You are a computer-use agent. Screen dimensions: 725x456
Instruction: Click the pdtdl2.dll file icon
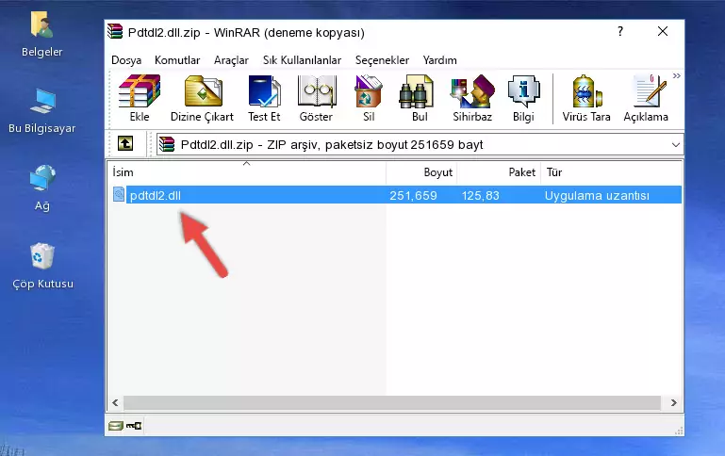coord(119,194)
